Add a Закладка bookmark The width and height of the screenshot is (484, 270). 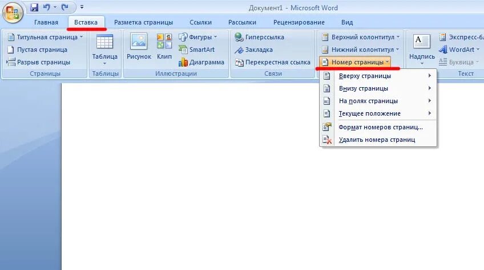pyautogui.click(x=253, y=50)
